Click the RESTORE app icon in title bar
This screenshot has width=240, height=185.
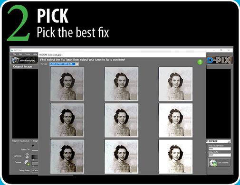pyautogui.click(x=12, y=50)
